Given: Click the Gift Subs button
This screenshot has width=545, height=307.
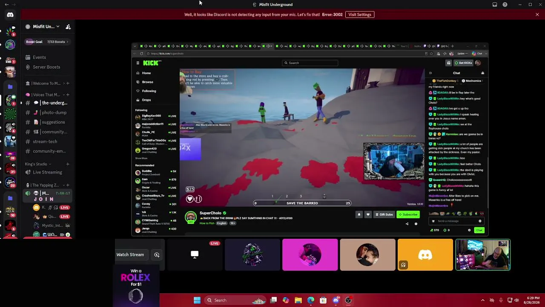Looking at the screenshot, I should [384, 214].
